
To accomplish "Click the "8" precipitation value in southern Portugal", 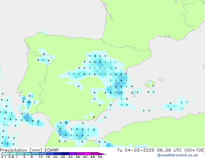I will point(29,102).
